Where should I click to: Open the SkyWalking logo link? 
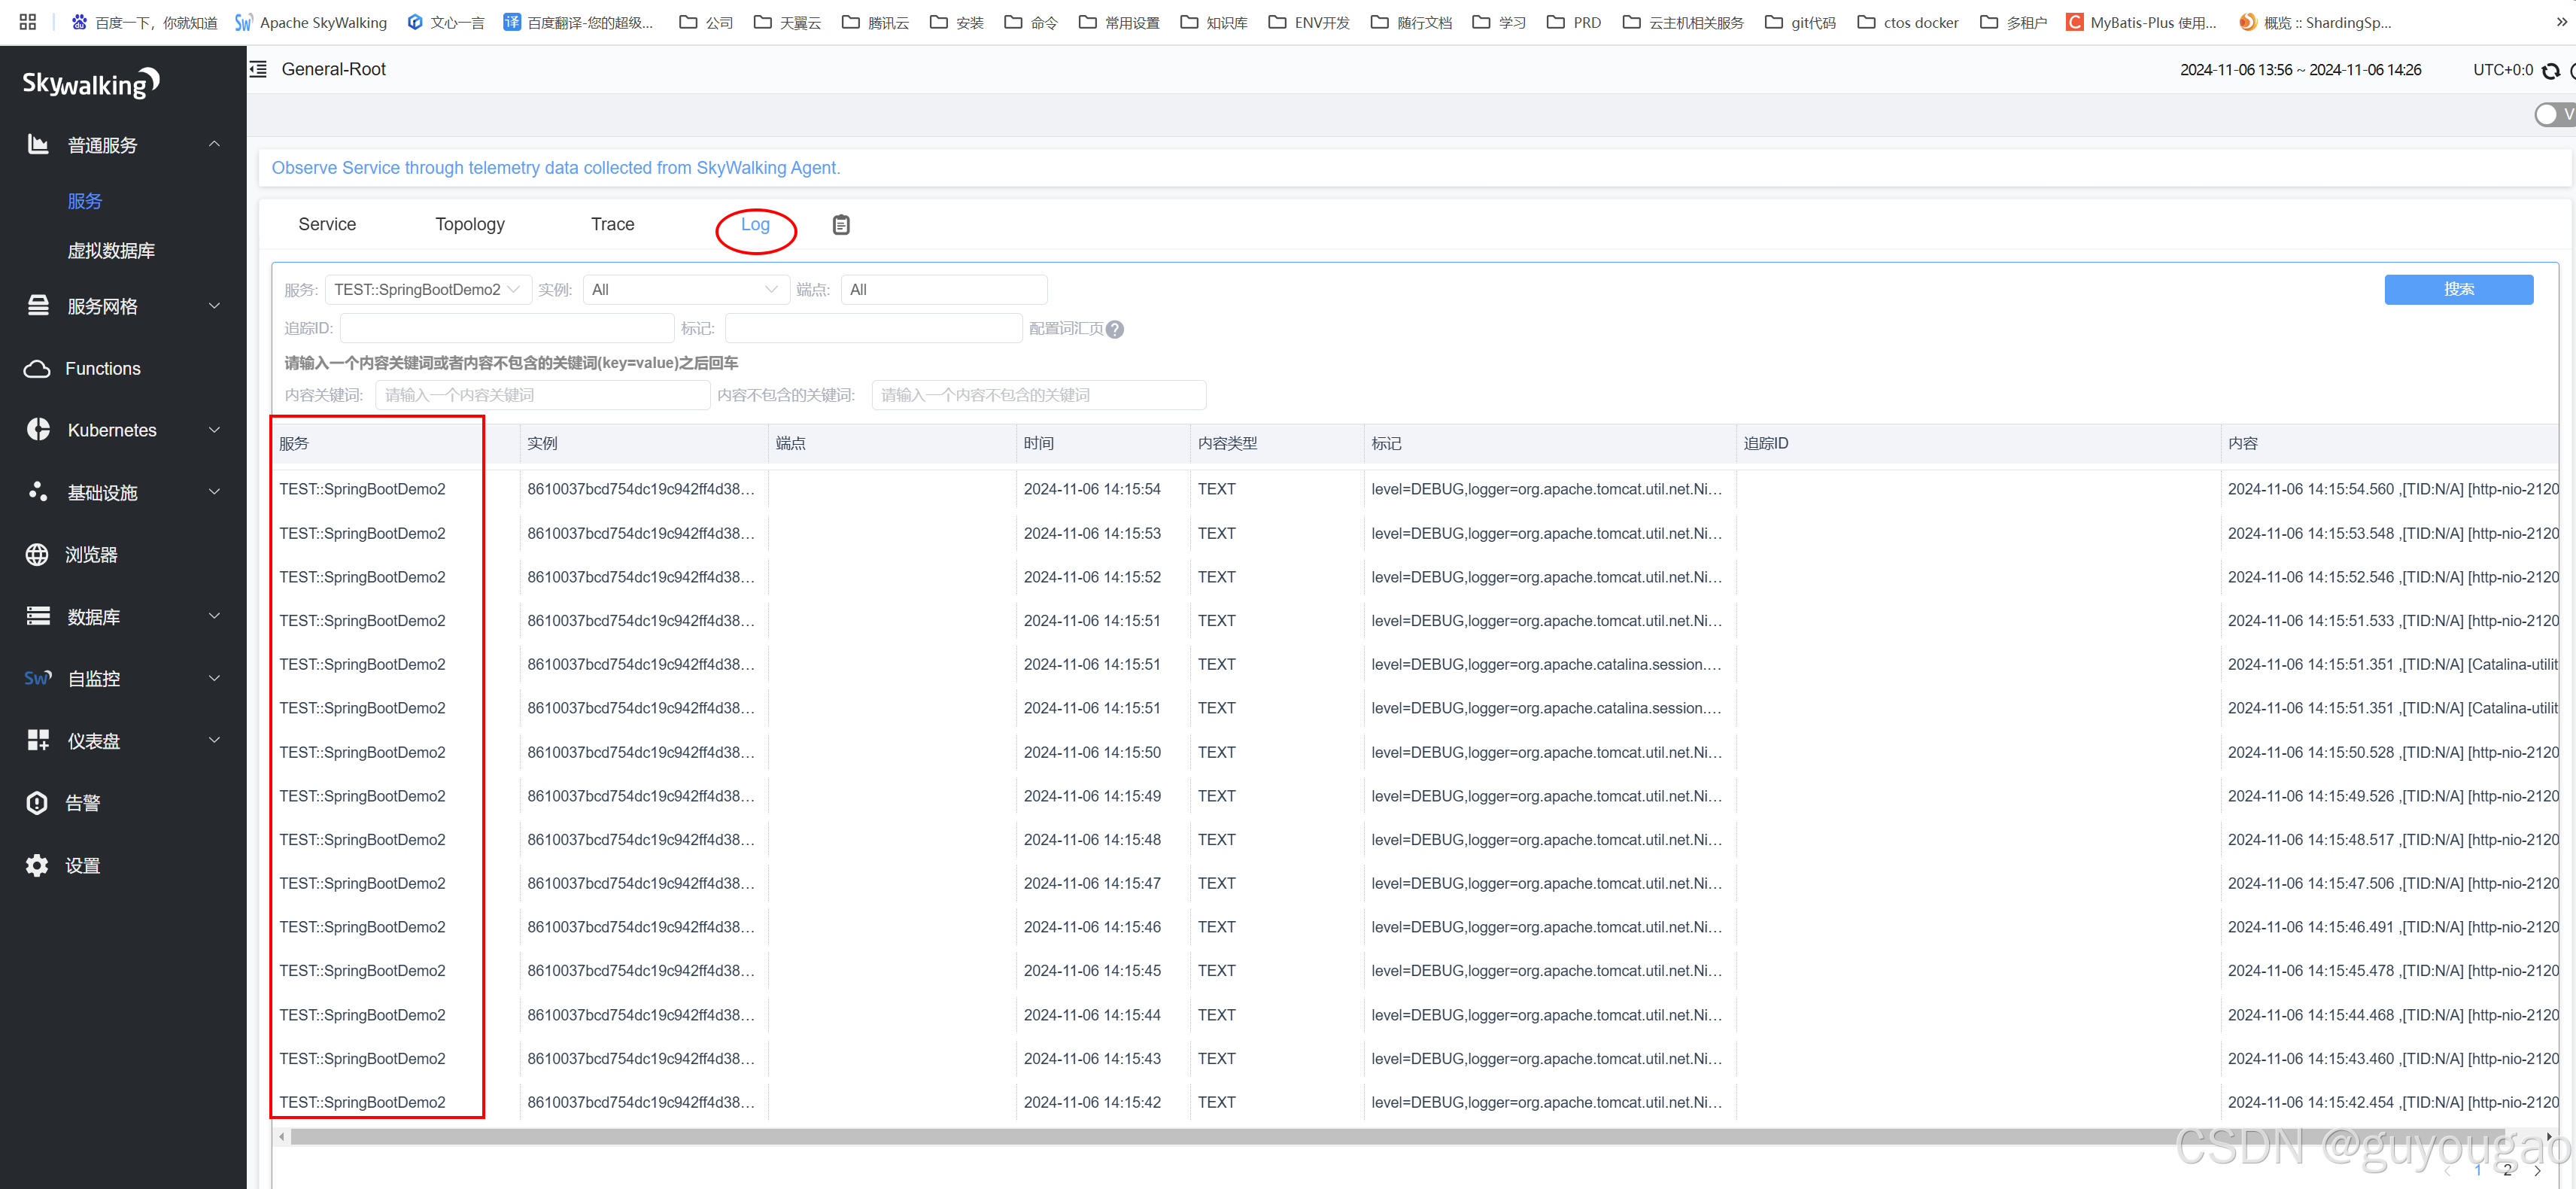click(90, 83)
